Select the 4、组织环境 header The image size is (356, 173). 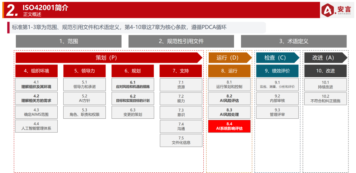click(x=37, y=71)
